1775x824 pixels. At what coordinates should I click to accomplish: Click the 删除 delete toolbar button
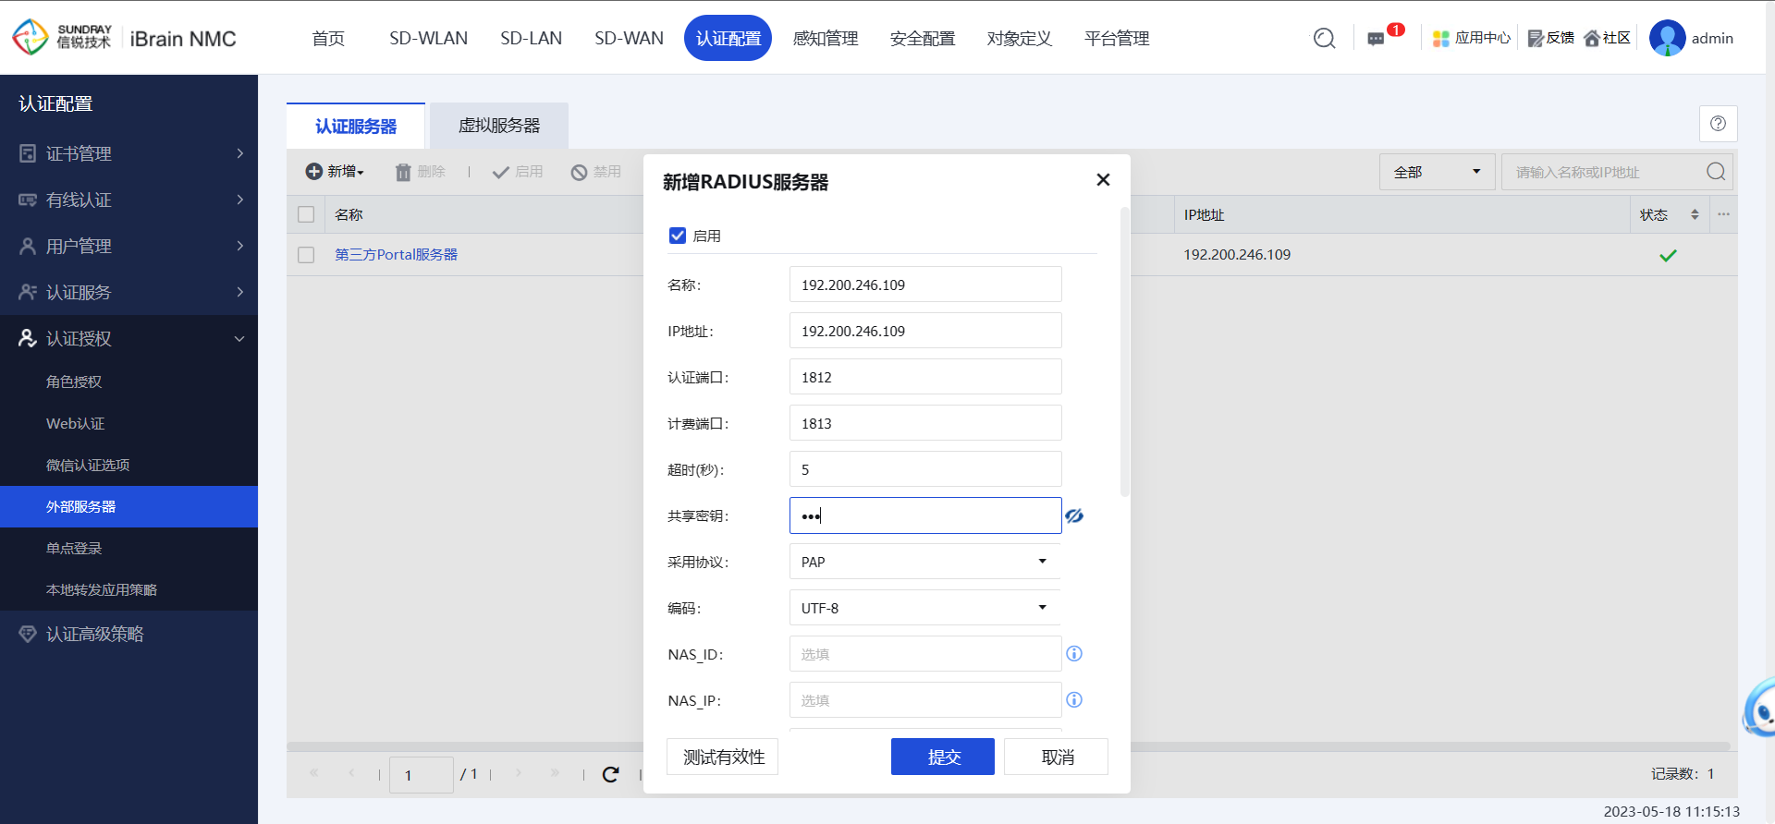point(421,172)
